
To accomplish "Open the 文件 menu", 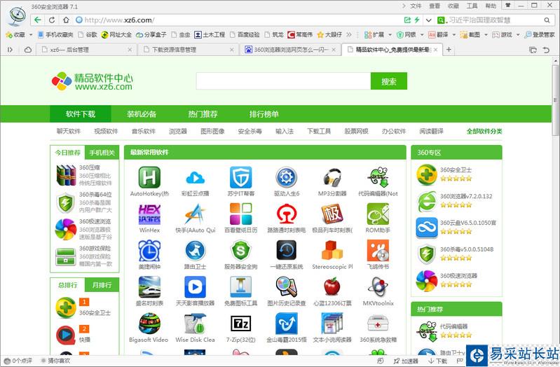I will (416, 6).
